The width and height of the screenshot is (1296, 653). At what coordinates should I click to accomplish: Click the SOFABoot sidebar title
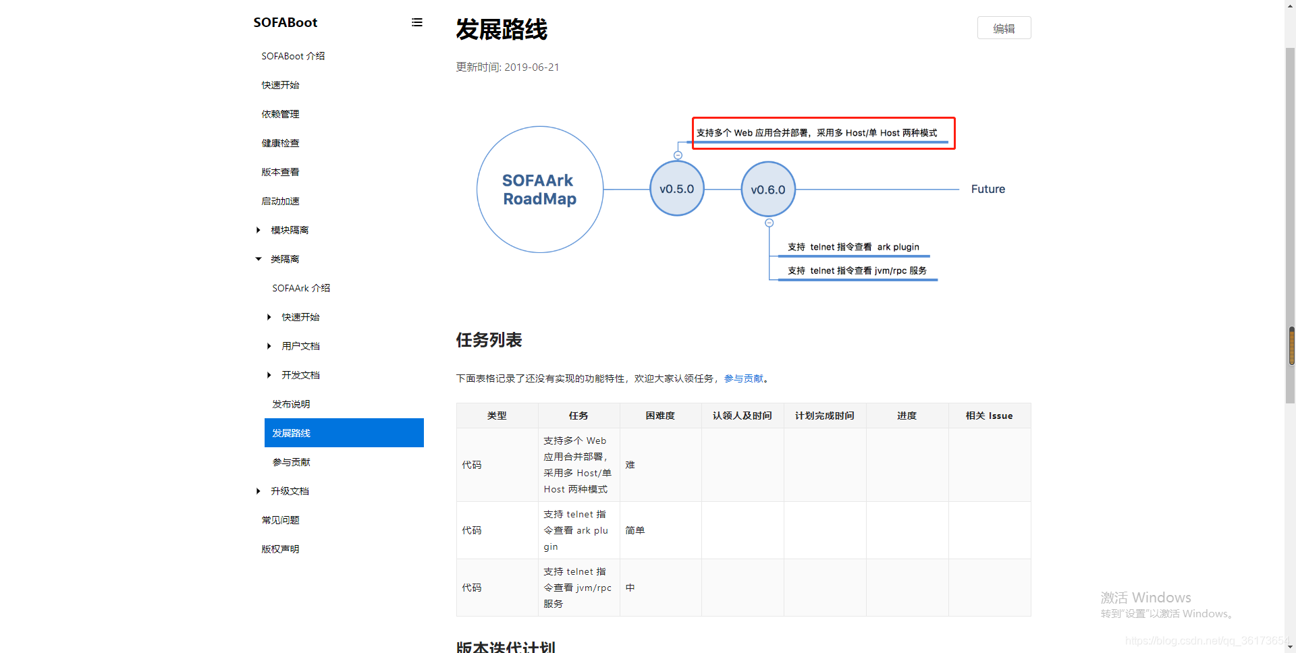pyautogui.click(x=286, y=22)
